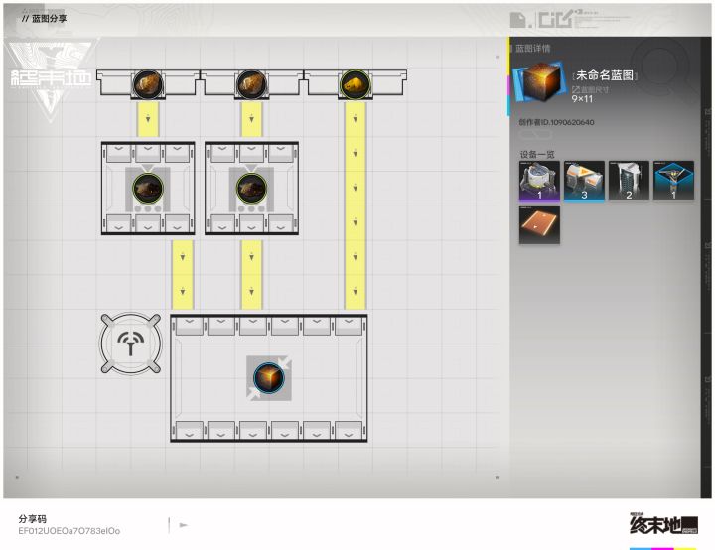Screen dimensions: 715x550
Task: Click the 分享码 label
Action: [33, 518]
